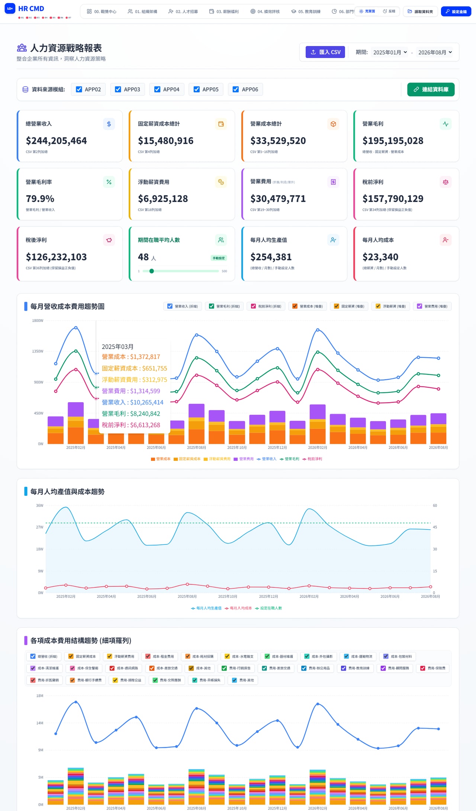Click the 匯入 CSV button
The height and width of the screenshot is (811, 476).
point(325,52)
